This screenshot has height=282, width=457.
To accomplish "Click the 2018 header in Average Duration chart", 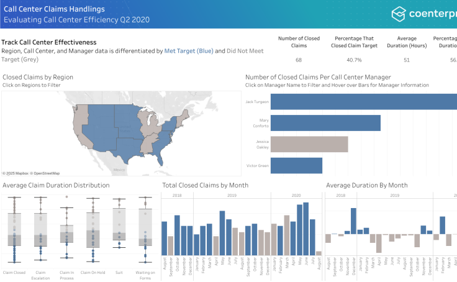I will point(341,195).
